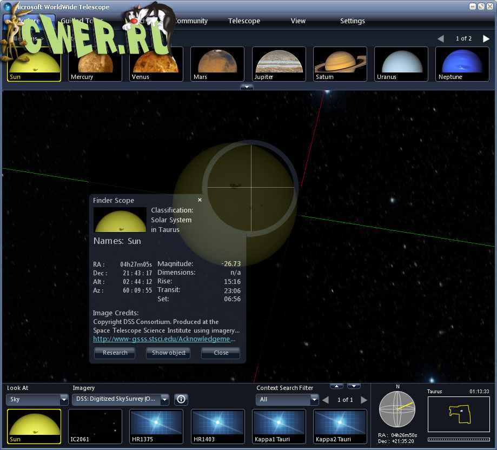Click the celestial sphere orientation globe
Viewport: 497px width, 450px height.
tap(397, 409)
